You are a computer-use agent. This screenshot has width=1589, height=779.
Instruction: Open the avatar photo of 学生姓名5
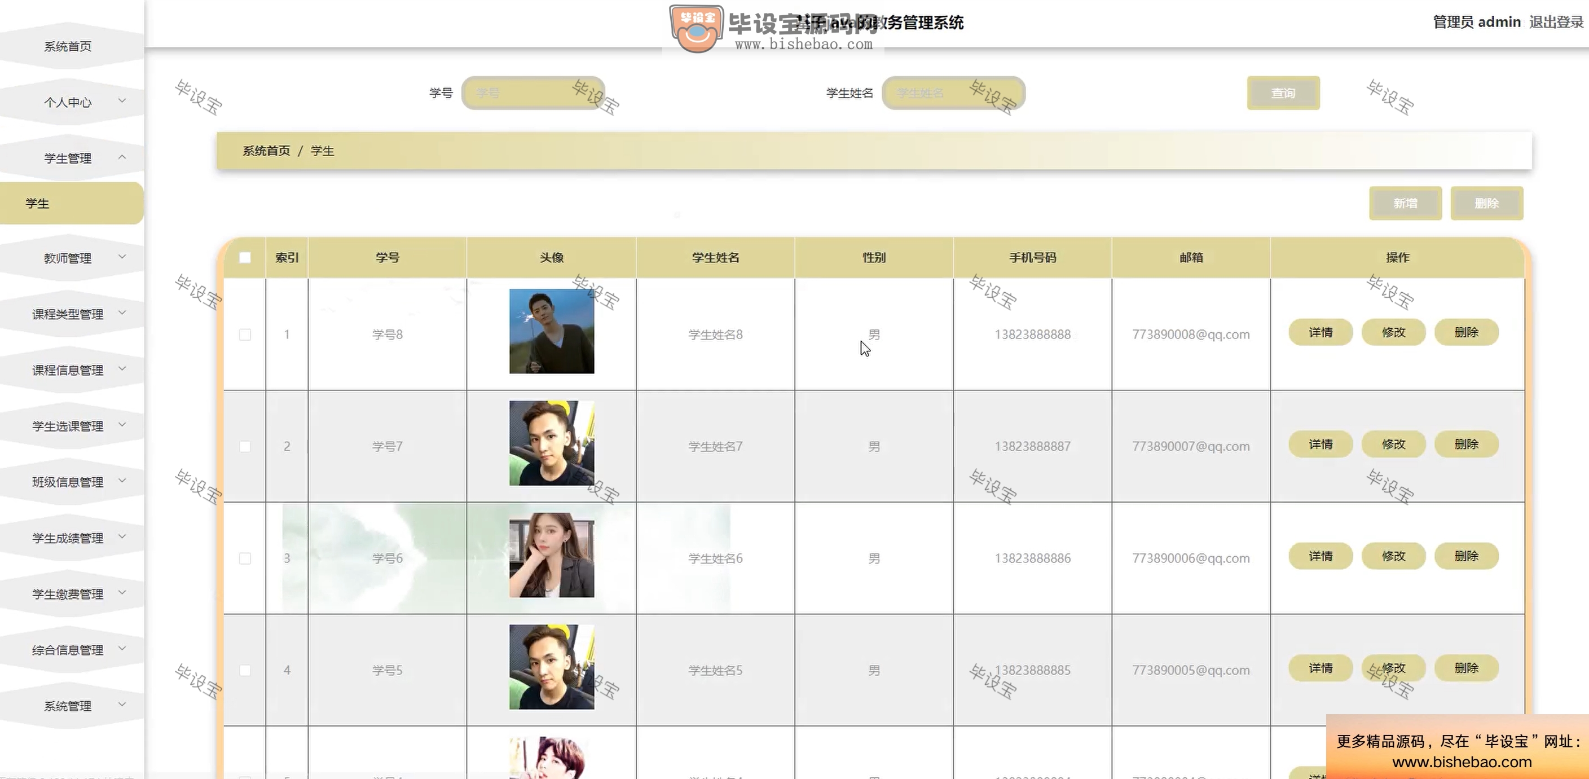click(x=552, y=667)
